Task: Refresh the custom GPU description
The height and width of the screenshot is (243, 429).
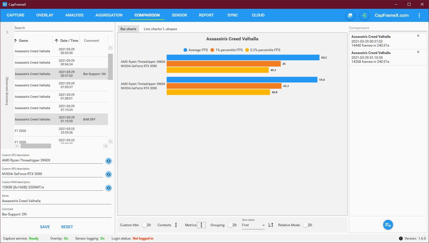Action: tap(109, 174)
